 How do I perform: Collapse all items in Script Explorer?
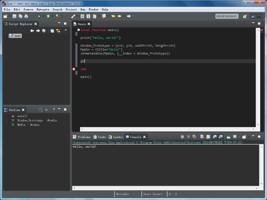coord(52,31)
